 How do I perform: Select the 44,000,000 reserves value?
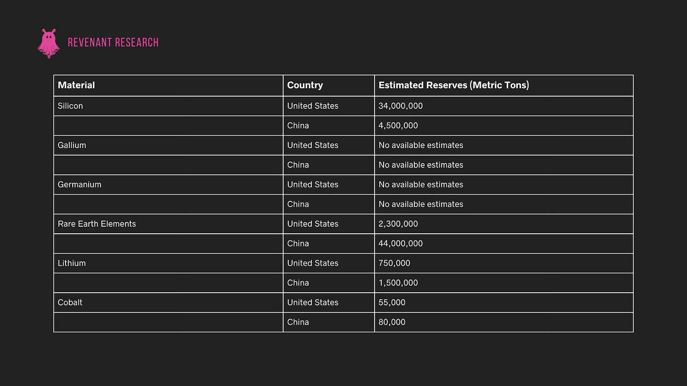pos(401,244)
